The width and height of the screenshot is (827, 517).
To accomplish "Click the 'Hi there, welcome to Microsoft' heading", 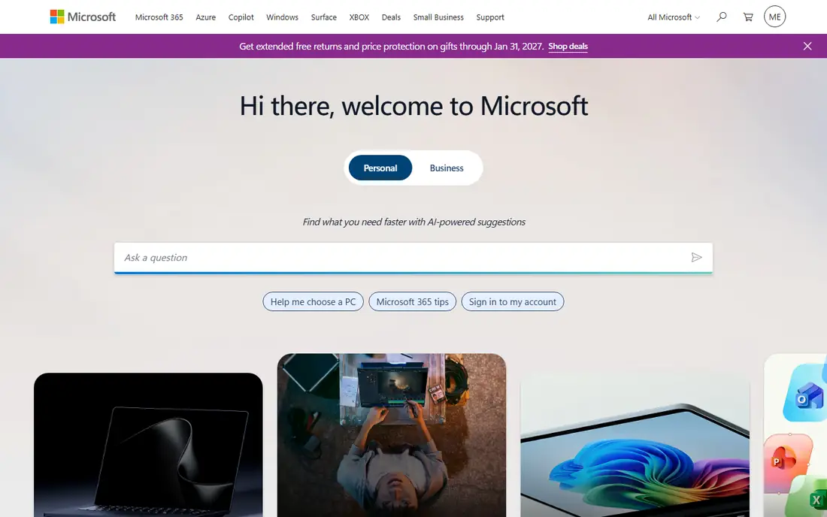I will click(413, 105).
